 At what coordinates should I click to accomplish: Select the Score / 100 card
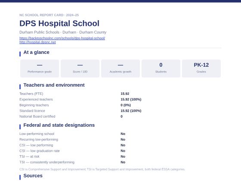pos(80,69)
